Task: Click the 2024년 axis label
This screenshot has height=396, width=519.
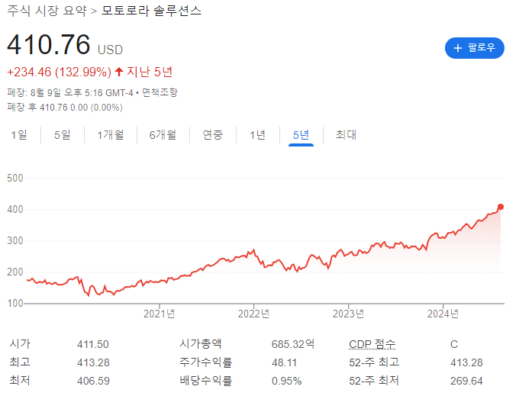Action: coord(443,314)
